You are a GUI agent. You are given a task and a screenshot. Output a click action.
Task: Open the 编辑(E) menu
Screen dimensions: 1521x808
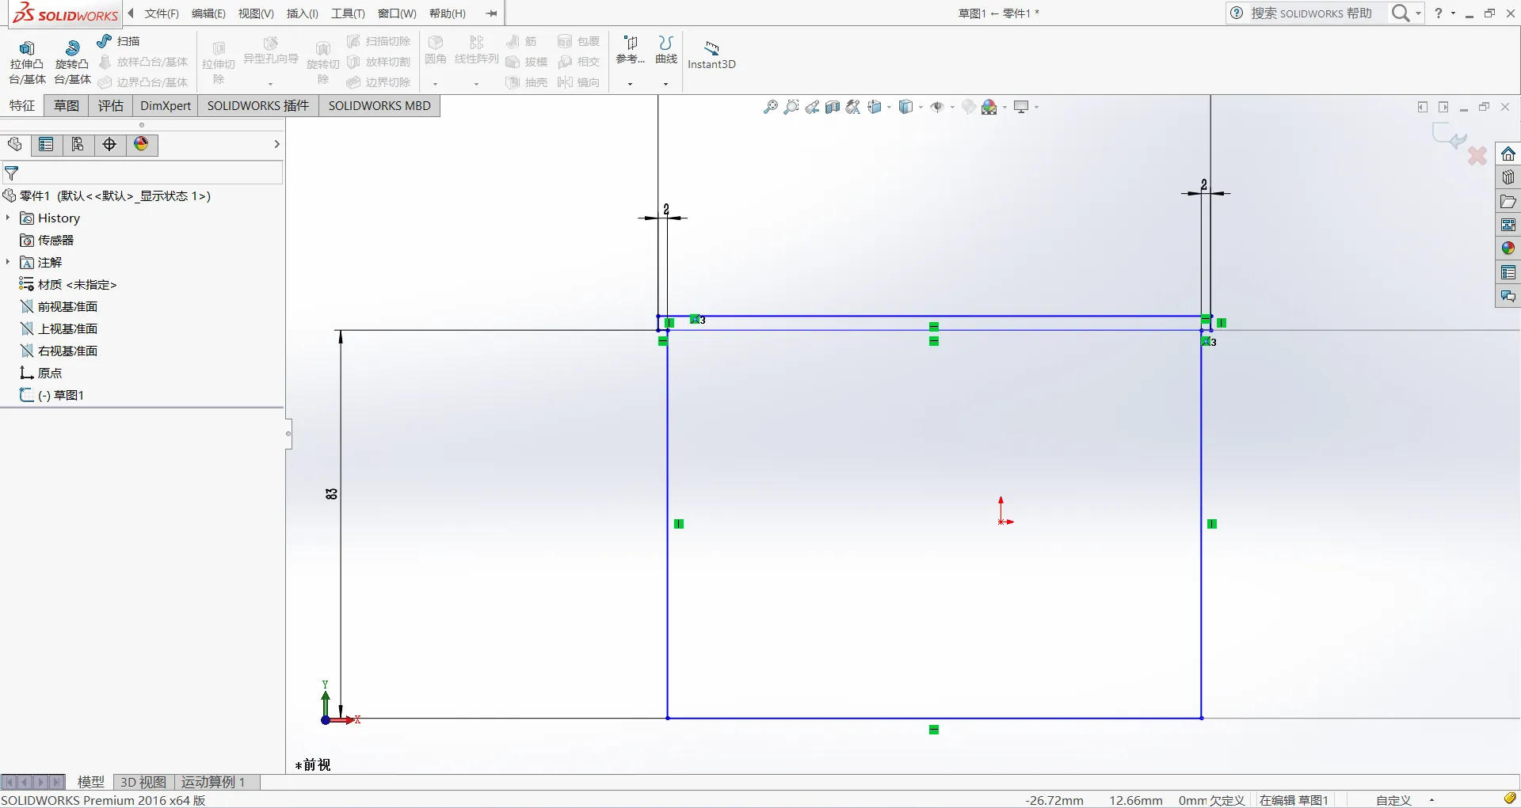click(208, 13)
